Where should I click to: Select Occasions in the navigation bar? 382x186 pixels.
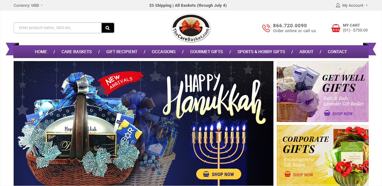tap(164, 51)
